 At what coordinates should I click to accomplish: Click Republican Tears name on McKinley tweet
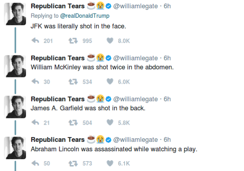tap(58, 58)
